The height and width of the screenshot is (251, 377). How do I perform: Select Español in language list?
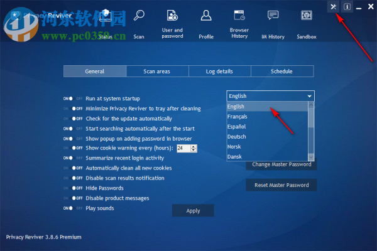[x=268, y=127]
